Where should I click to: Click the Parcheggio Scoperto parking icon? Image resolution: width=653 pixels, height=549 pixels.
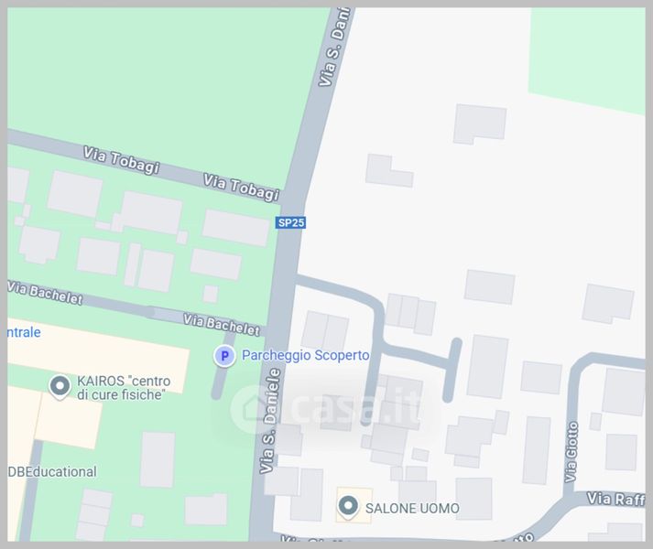tap(224, 356)
